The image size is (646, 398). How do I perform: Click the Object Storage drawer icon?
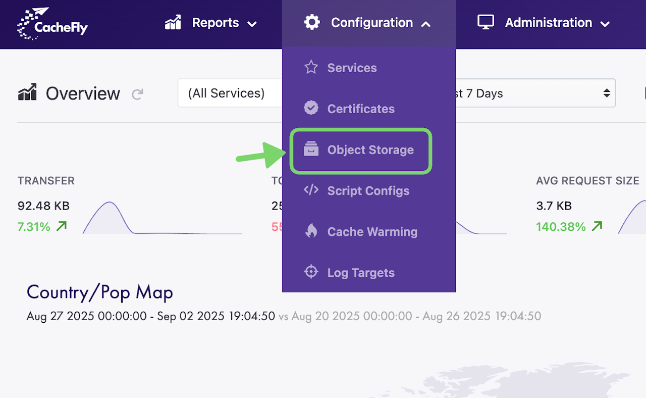pos(311,150)
